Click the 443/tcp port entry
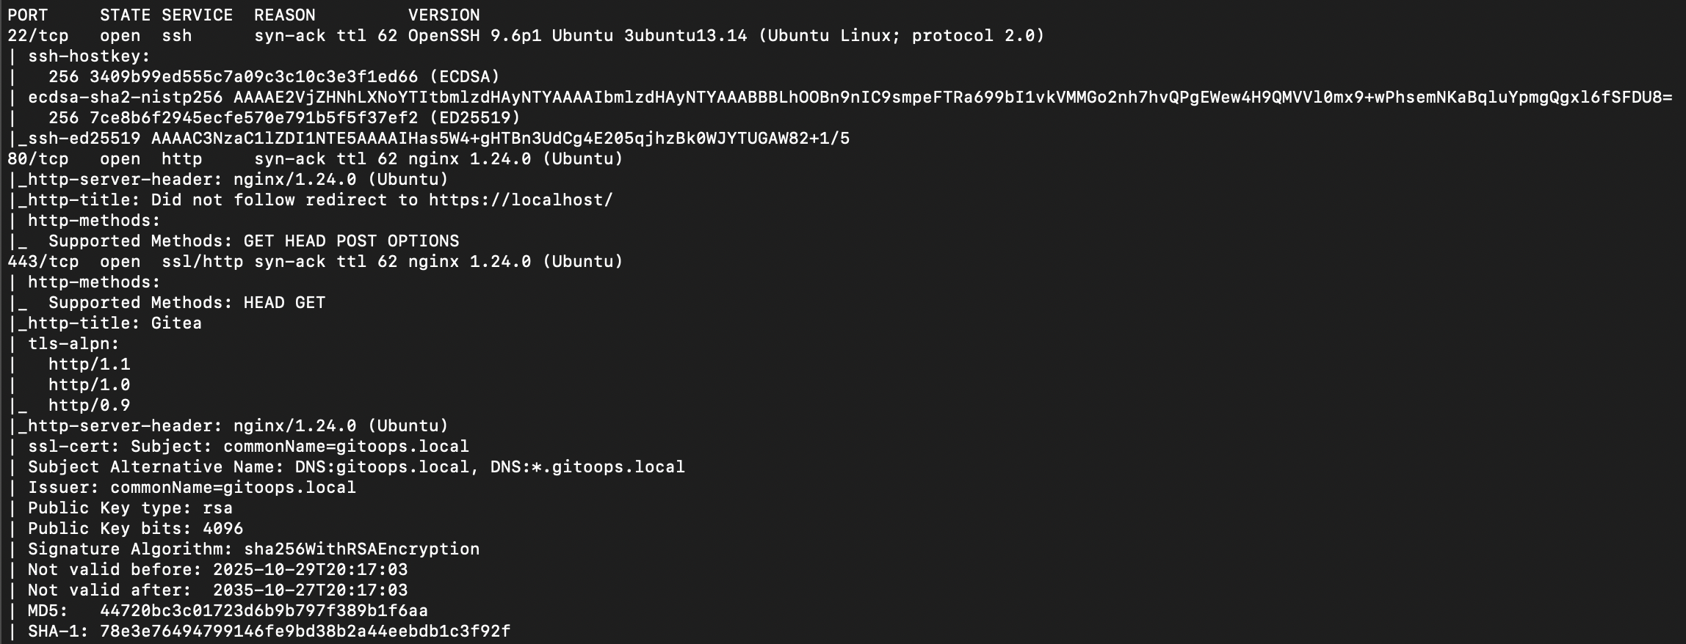Viewport: 1686px width, 644px height. click(x=43, y=262)
